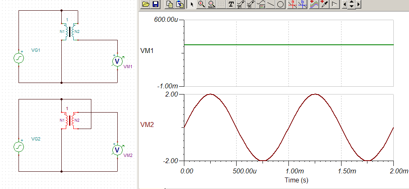
Task: Click the 2.00 y-axis upper value
Action: coord(172,94)
